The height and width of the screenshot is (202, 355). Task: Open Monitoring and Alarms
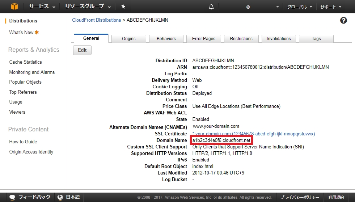click(32, 72)
